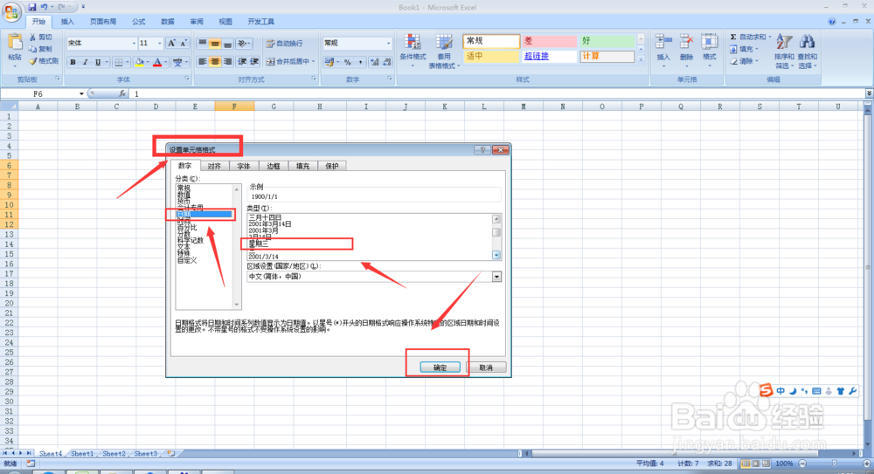Screen dimensions: 874x474
Task: Toggle Wrap Text (自动换行)
Action: [x=285, y=44]
